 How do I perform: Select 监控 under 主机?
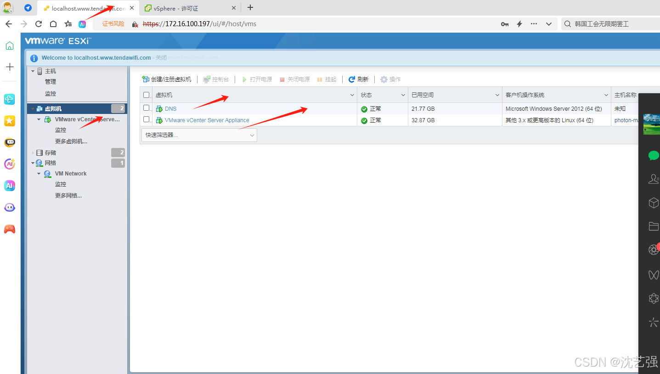pos(51,94)
